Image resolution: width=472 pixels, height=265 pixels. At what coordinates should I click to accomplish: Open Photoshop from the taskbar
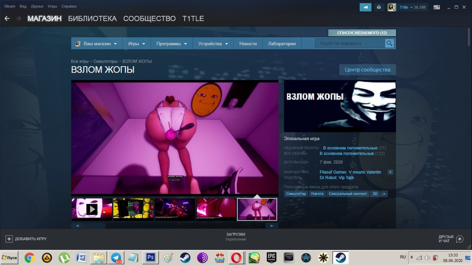(x=150, y=257)
